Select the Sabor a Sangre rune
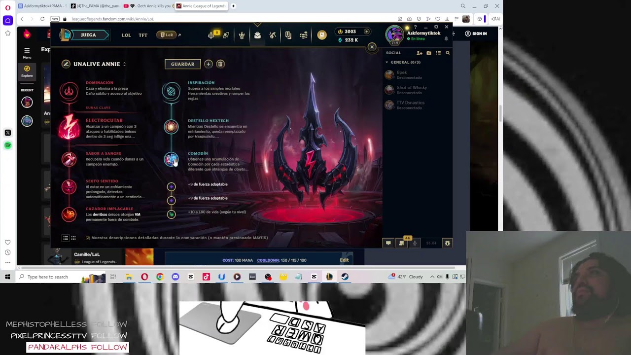The image size is (631, 355). [x=69, y=159]
